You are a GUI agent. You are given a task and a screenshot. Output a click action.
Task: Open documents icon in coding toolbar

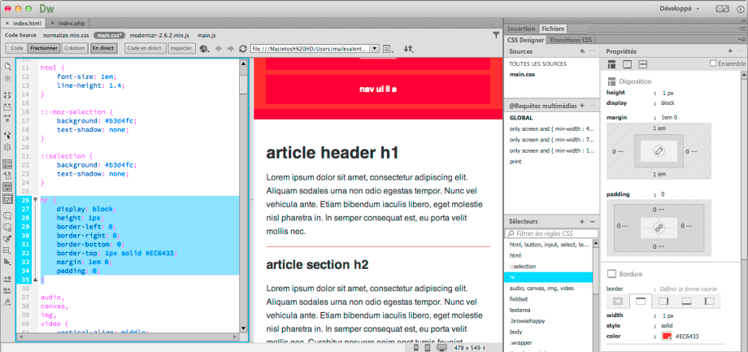7,67
